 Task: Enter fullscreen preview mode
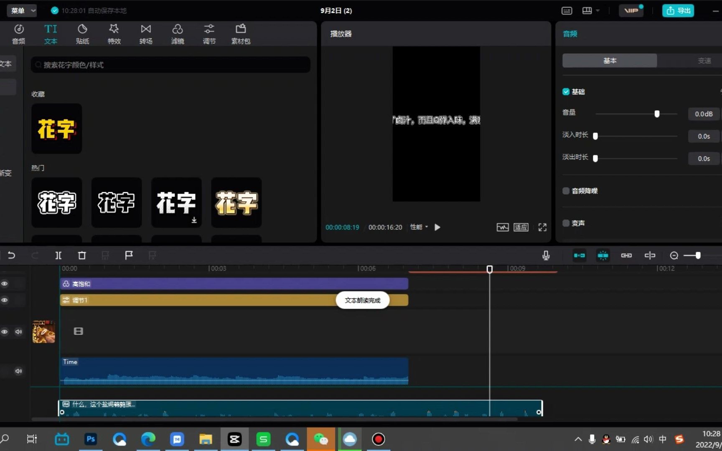pos(542,227)
